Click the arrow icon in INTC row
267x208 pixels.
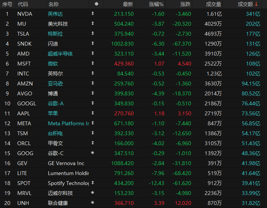93,73
